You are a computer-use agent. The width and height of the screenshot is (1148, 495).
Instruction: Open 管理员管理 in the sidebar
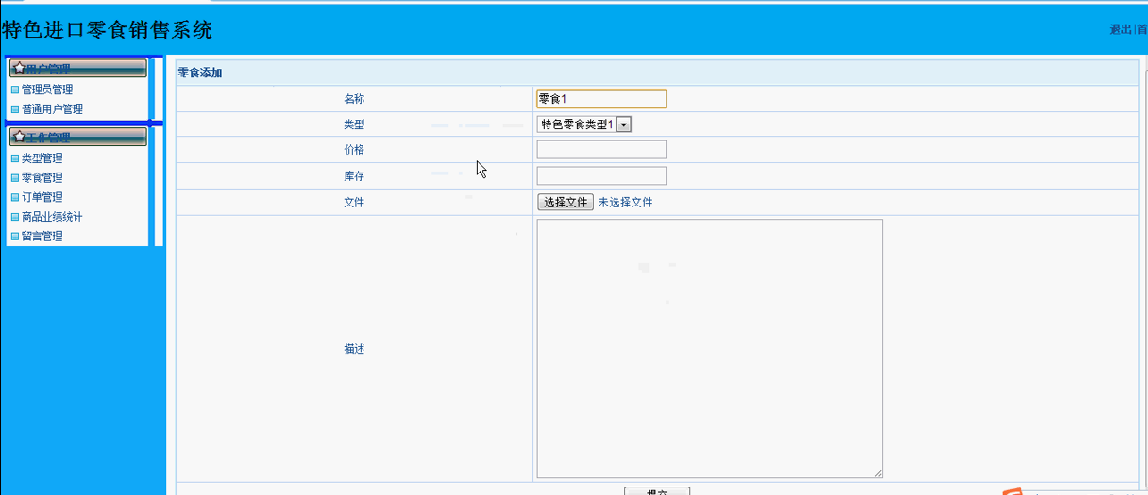47,90
